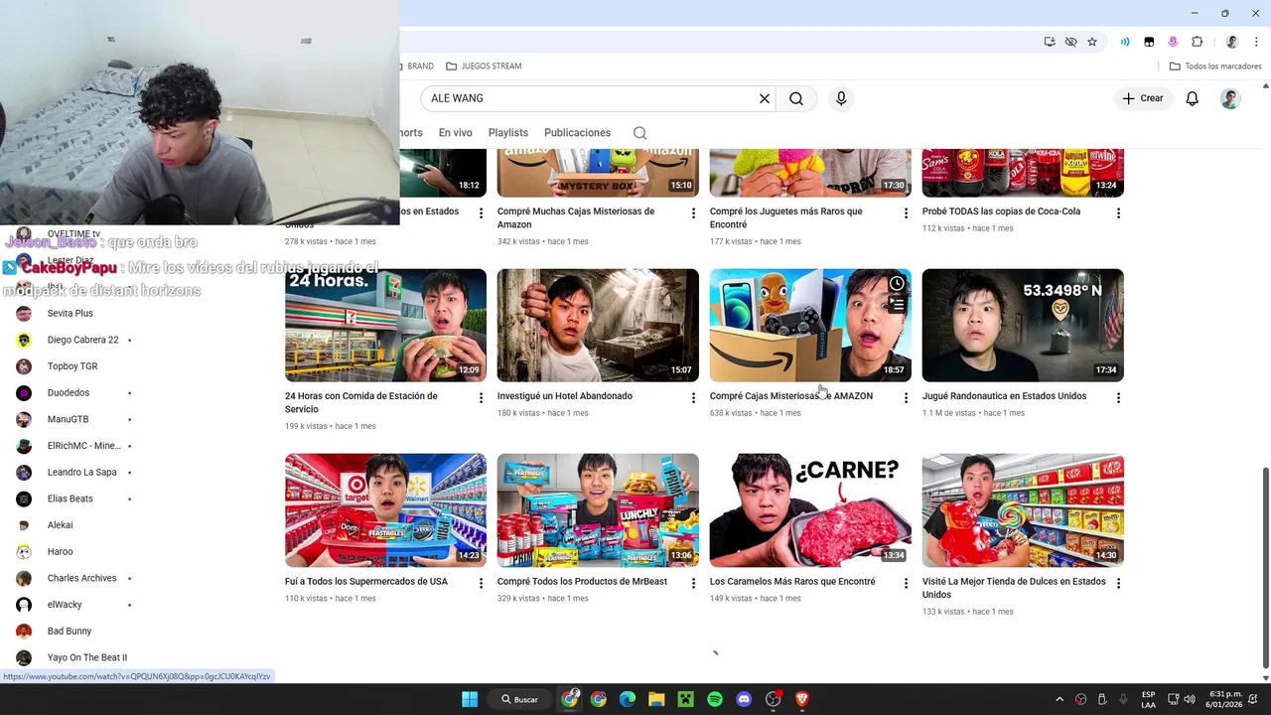The height and width of the screenshot is (715, 1271).
Task: Open the YouTube account avatar menu
Action: click(x=1230, y=98)
